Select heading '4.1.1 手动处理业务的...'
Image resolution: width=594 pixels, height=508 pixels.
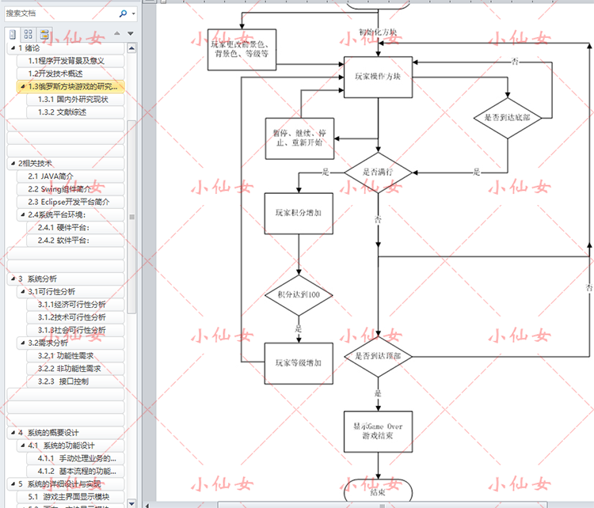tap(75, 459)
